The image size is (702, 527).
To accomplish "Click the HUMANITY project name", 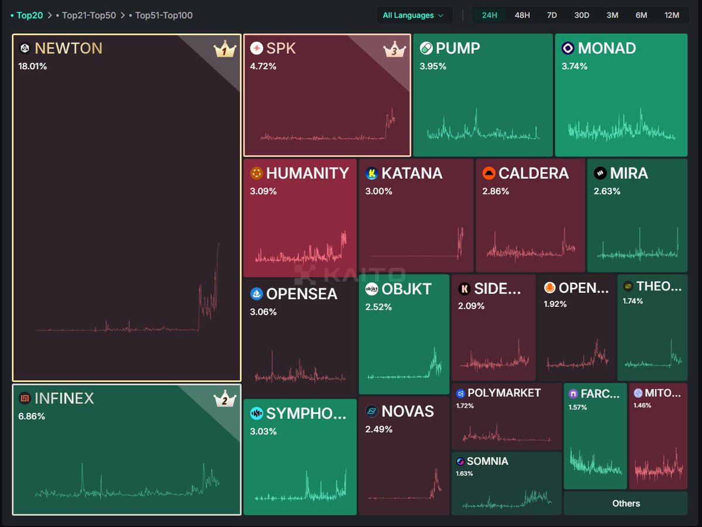I will pos(308,173).
